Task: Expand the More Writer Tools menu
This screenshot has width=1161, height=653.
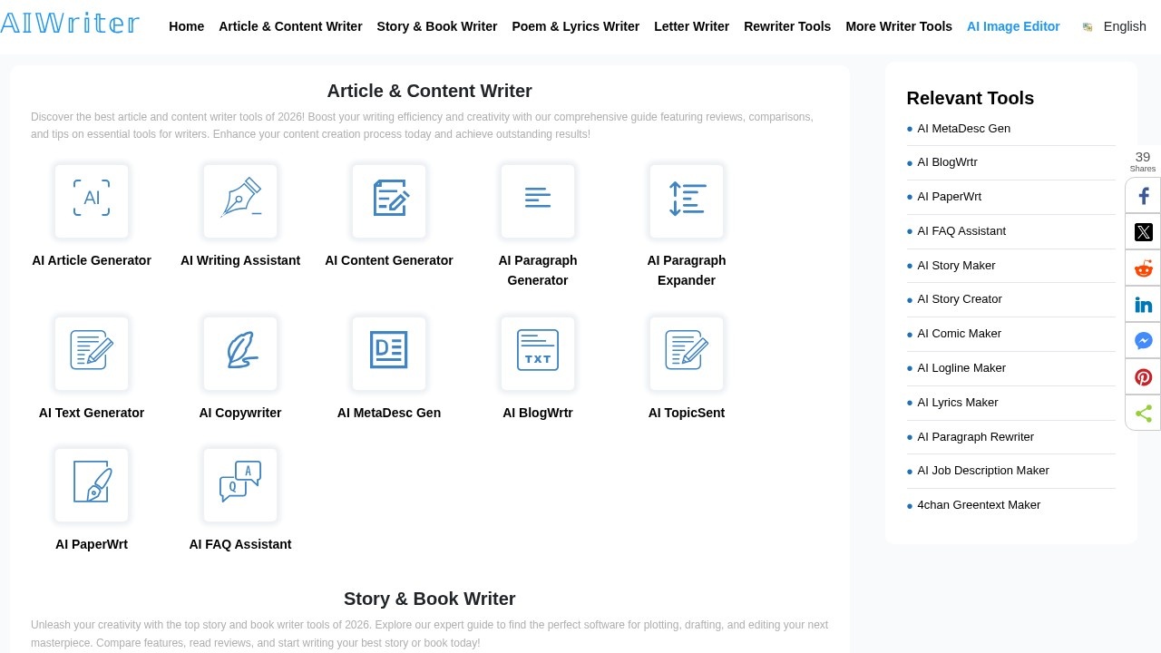Action: 899,26
